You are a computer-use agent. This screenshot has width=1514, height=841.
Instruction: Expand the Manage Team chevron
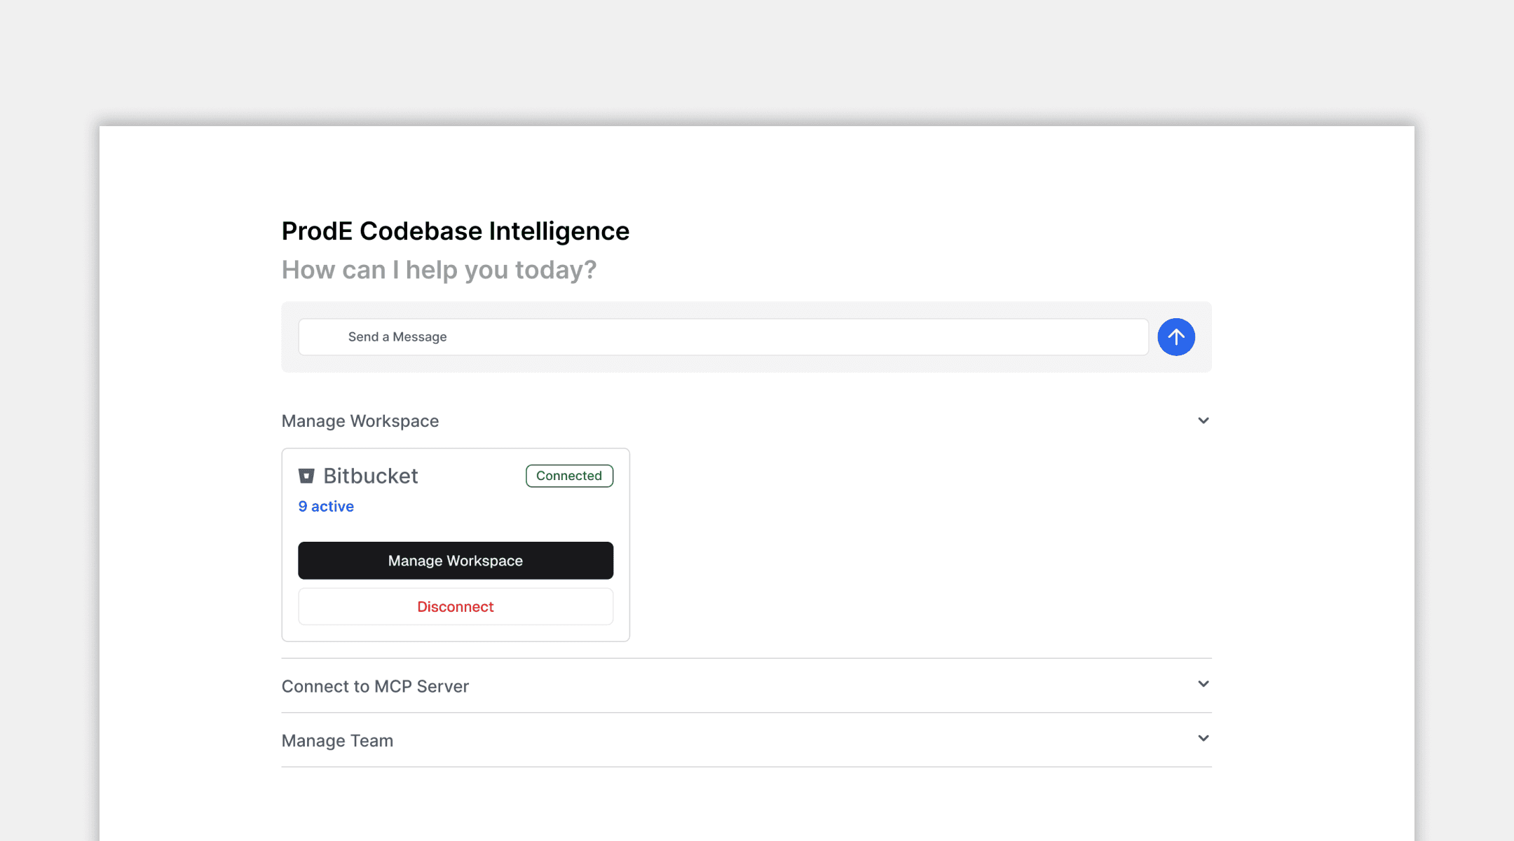pos(1203,739)
